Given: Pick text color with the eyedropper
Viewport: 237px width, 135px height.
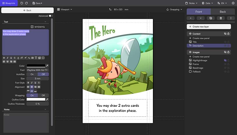Looking at the screenshot, I should [47, 66].
